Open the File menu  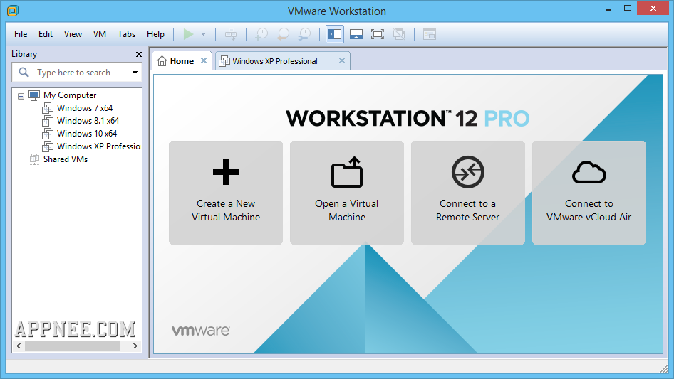[21, 34]
